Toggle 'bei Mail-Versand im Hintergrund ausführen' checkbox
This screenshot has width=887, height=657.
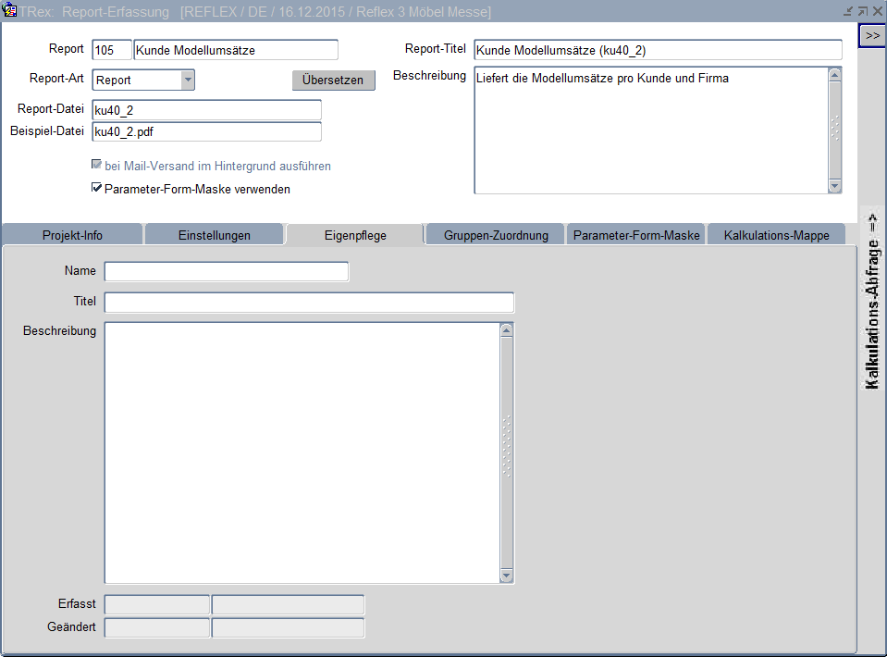(x=96, y=167)
